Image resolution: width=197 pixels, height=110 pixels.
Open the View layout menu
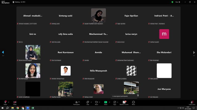pyautogui.click(x=178, y=2)
